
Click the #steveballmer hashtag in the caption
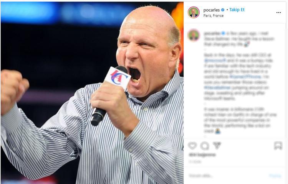[217, 88]
